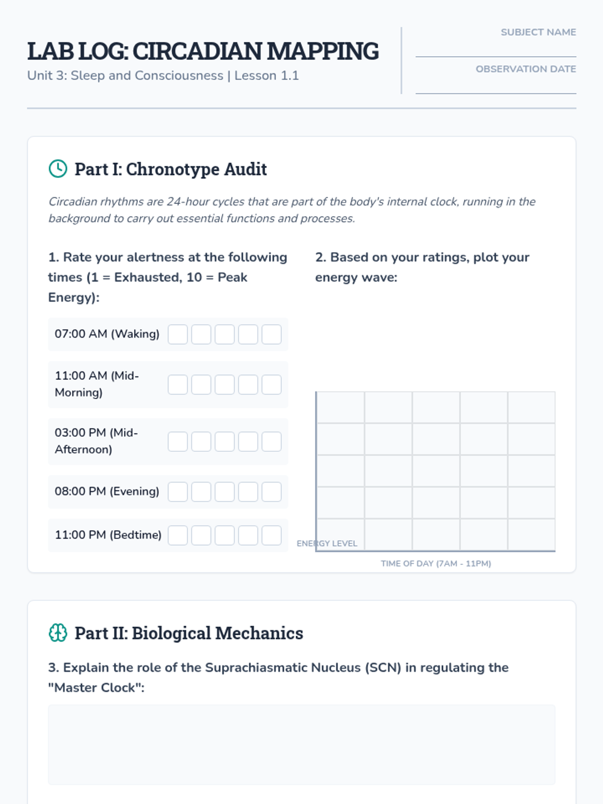The image size is (603, 804).
Task: Click the brain icon beside Part II
Action: tap(58, 633)
